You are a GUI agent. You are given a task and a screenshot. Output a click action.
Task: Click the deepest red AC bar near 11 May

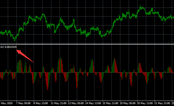[48, 81]
